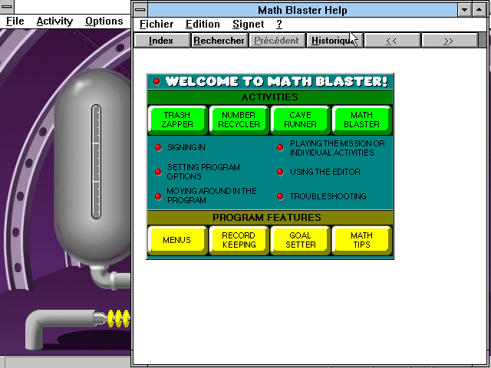
Task: Click the red bullet beside Moving Around in the Program
Action: click(158, 196)
